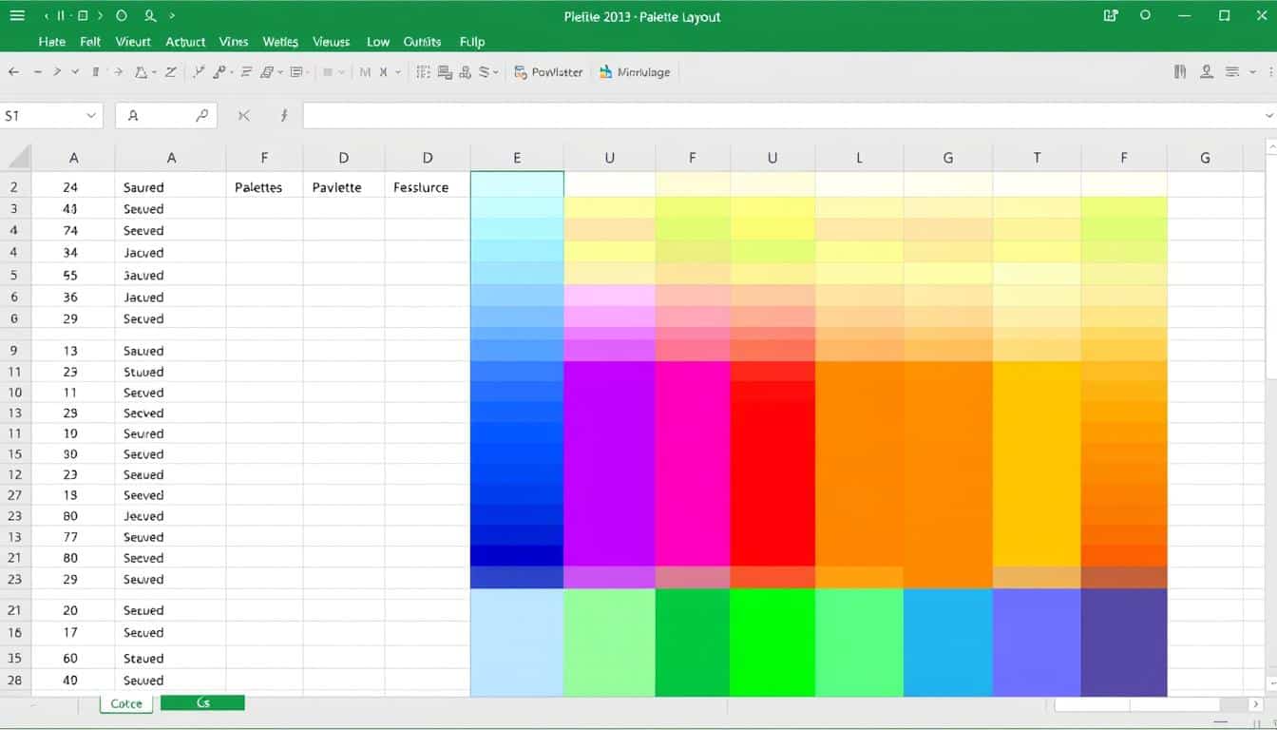Viewport: 1277px width, 730px height.
Task: Click the solid yellow block in column T
Action: pyautogui.click(x=1037, y=464)
